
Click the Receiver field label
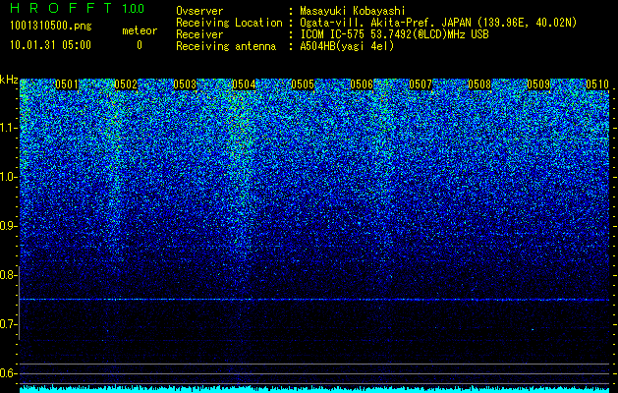199,34
